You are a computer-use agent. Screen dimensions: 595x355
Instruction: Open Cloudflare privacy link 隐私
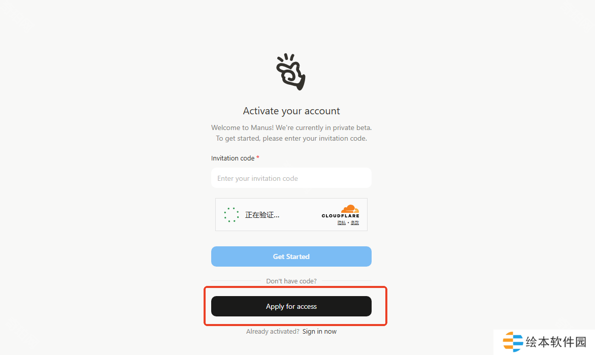[342, 223]
